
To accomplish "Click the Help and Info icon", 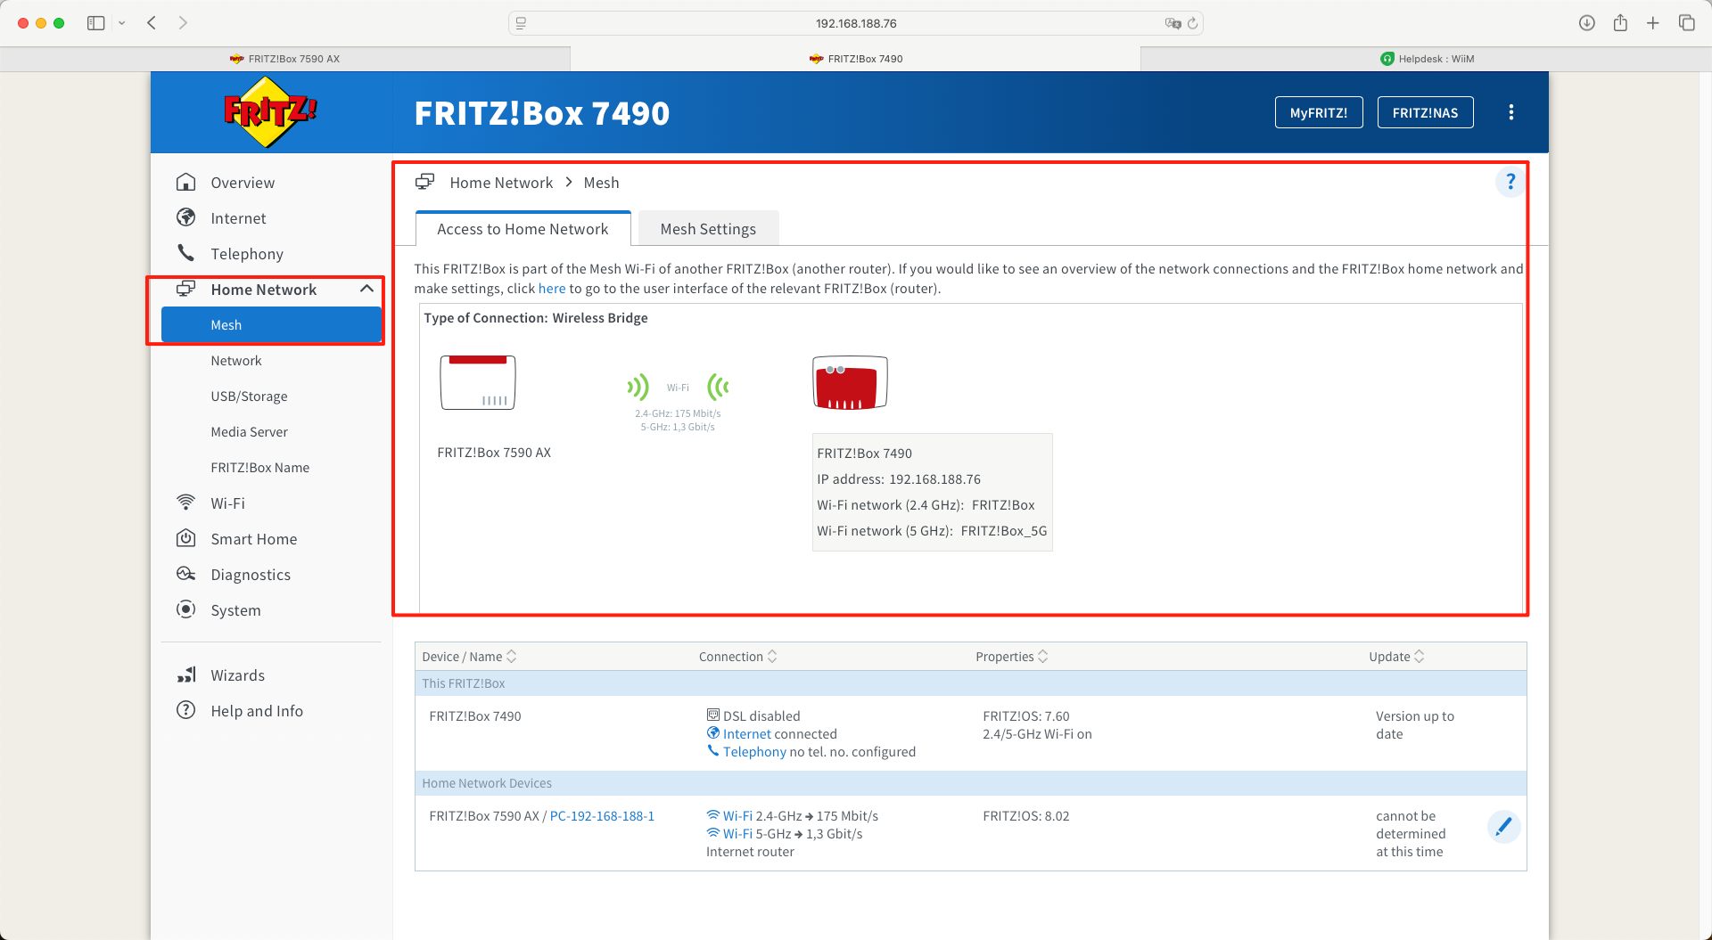I will tap(185, 710).
